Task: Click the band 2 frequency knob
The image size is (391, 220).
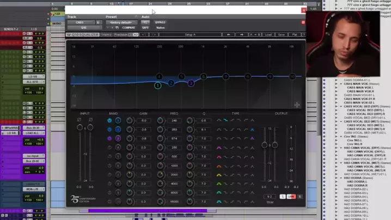Action: pos(160,130)
